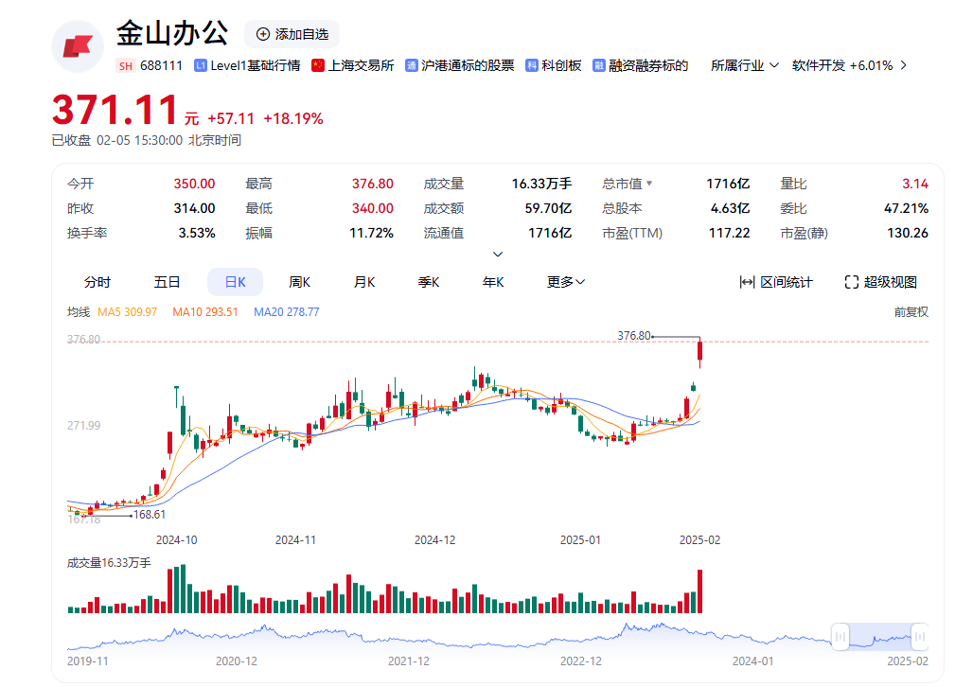Select the 季K chart tab

429,282
